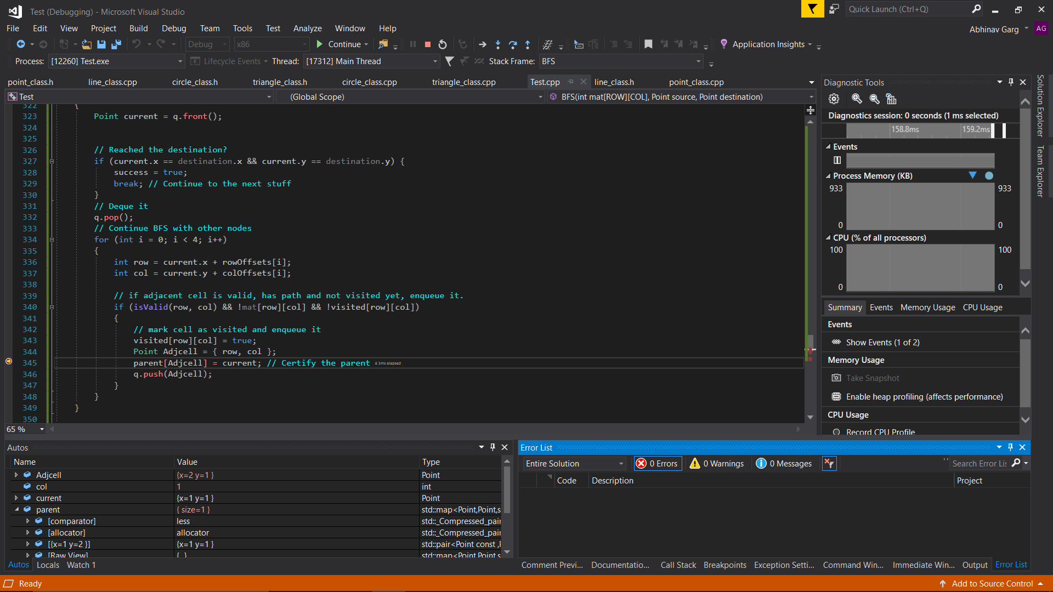Select the CPU Usage tab in Diagnostic Tools
Image resolution: width=1053 pixels, height=592 pixels.
coord(981,307)
